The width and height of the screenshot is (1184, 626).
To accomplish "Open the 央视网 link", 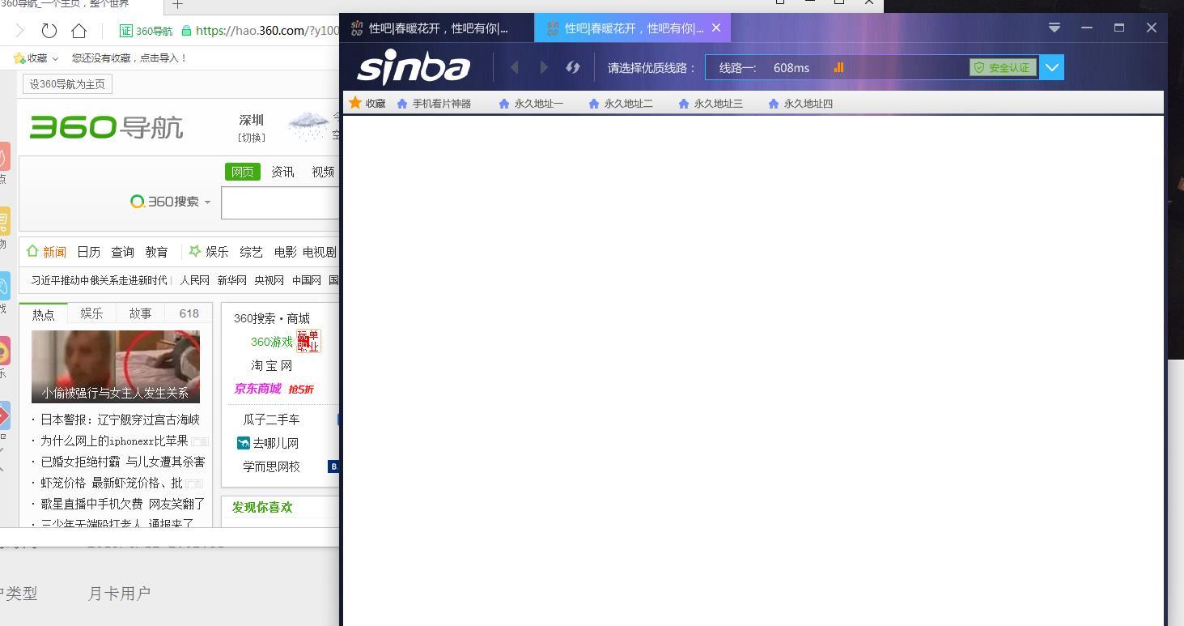I will [269, 280].
